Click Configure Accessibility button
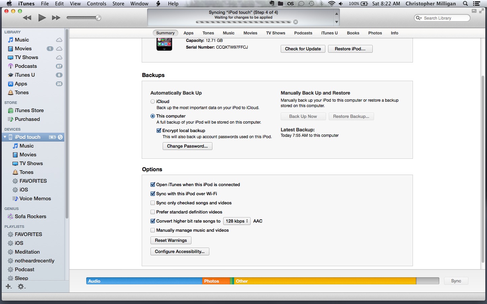The height and width of the screenshot is (304, 487). pyautogui.click(x=180, y=252)
